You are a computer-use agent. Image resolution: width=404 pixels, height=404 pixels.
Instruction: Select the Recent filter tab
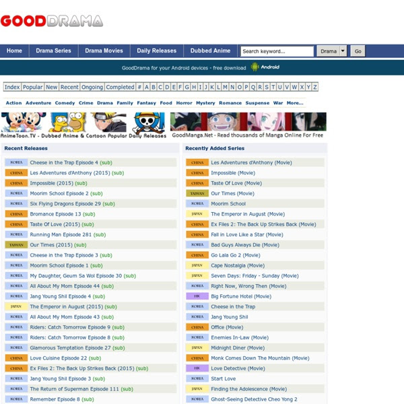click(69, 87)
